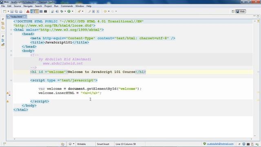Click the green Run toolbar button
The width and height of the screenshot is (261, 147).
(x=69, y=11)
